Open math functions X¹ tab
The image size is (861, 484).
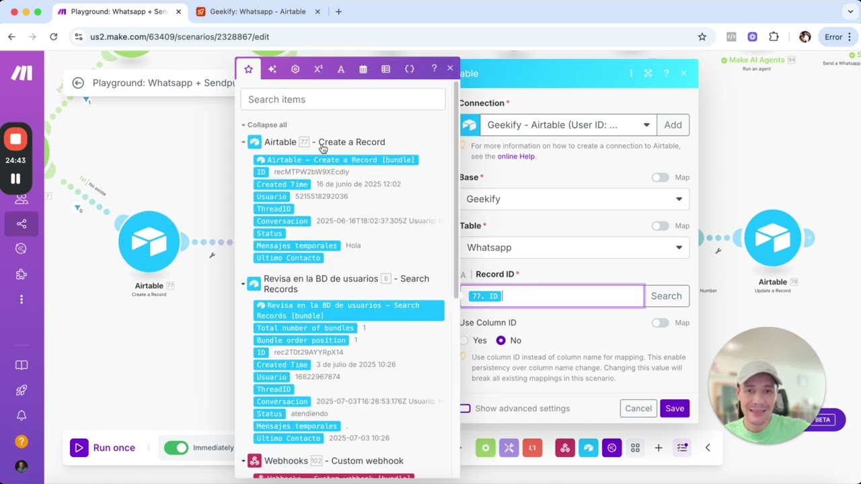click(318, 69)
